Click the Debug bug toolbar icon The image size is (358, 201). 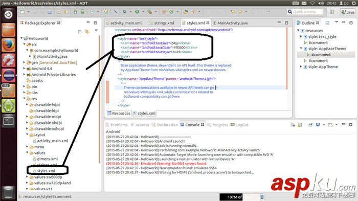pos(124,12)
